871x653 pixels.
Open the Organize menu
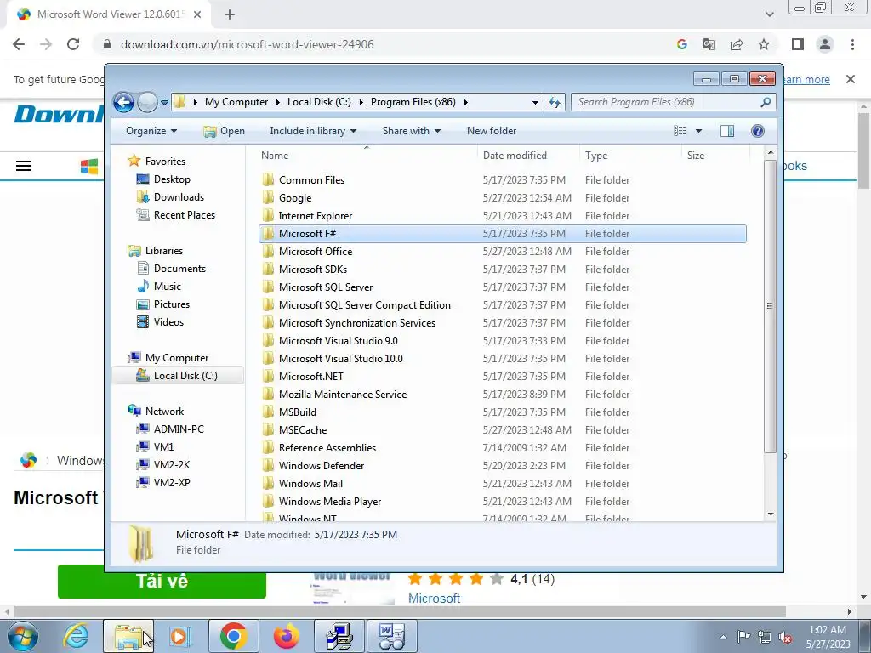151,131
